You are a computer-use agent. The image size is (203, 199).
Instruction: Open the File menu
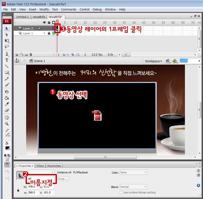click(x=5, y=9)
